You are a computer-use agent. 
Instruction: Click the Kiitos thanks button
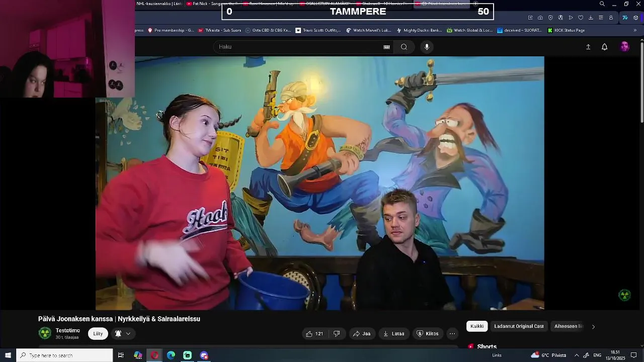click(428, 333)
